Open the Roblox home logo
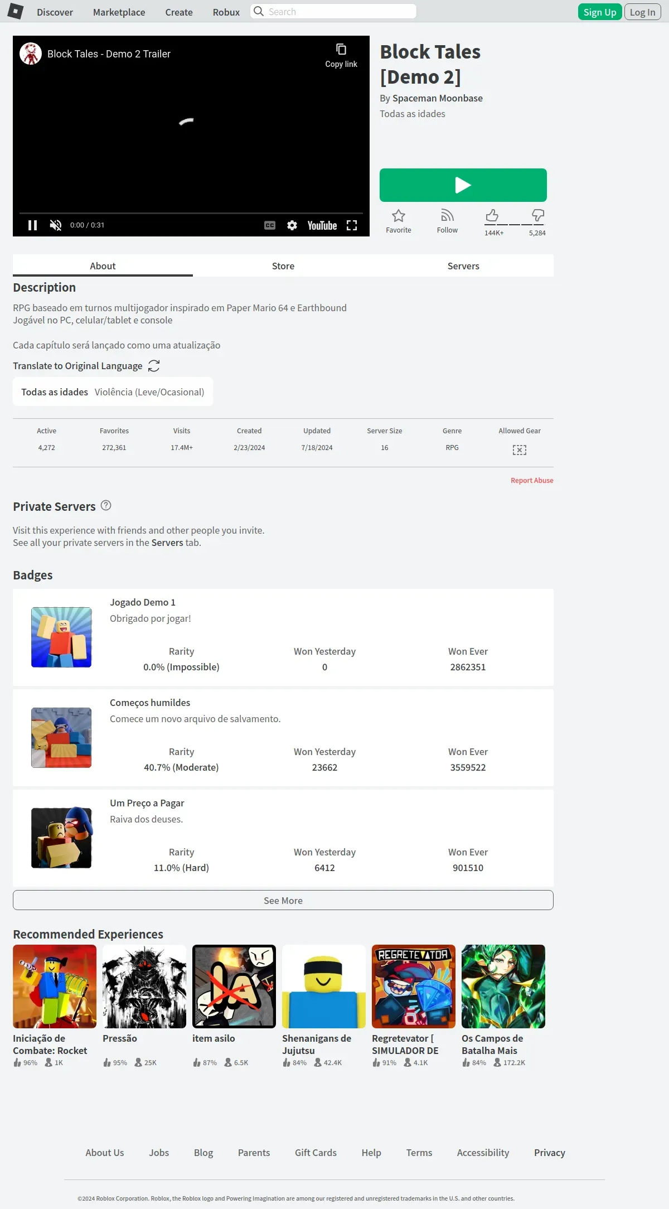 pos(15,11)
